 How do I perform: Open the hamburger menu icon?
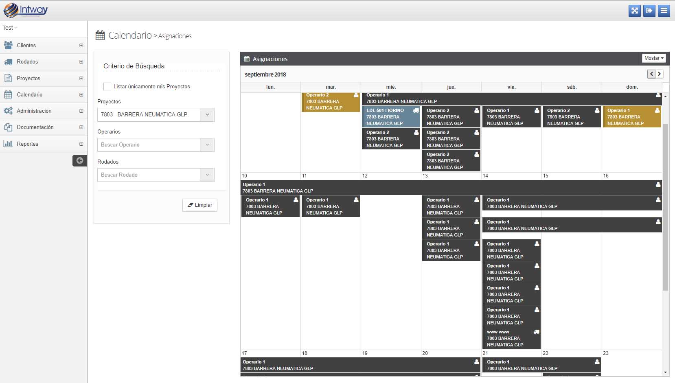pyautogui.click(x=664, y=11)
